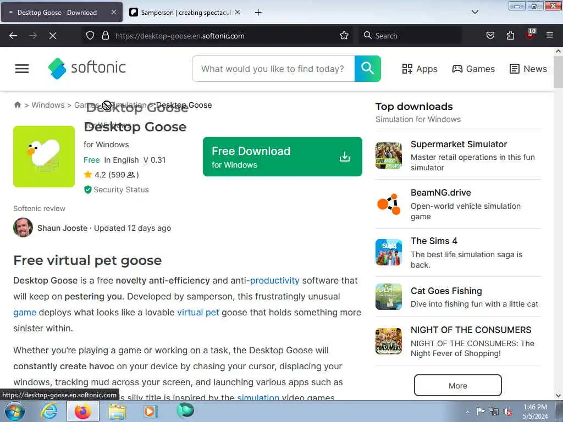This screenshot has width=563, height=422.
Task: Open the File Explorer taskbar icon
Action: coord(118,412)
